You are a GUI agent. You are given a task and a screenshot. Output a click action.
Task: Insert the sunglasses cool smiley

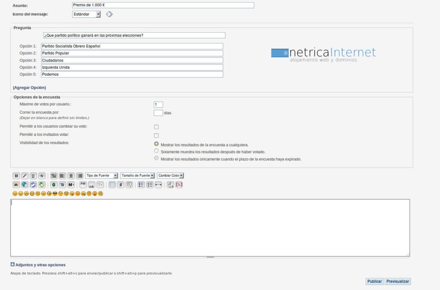click(55, 194)
